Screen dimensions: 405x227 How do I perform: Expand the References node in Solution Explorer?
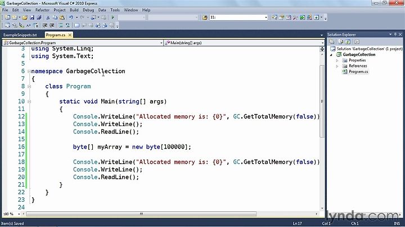pos(337,66)
